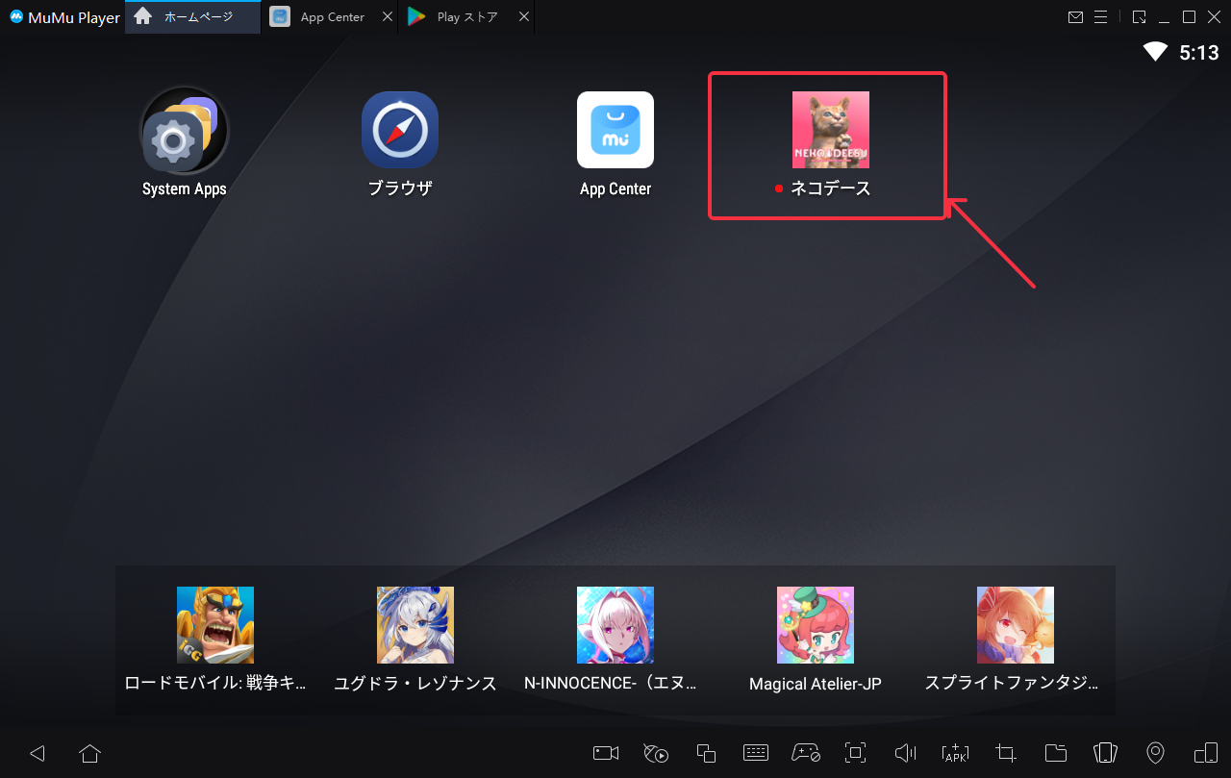Rotate the screen orientation icon

1206,753
